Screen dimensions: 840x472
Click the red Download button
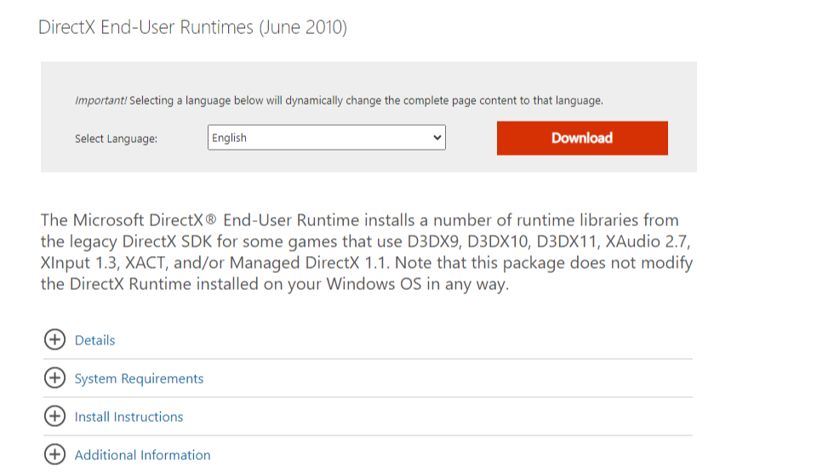click(582, 138)
